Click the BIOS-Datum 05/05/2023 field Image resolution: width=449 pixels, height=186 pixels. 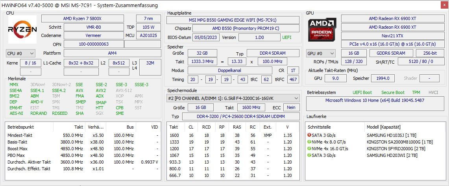pos(206,37)
